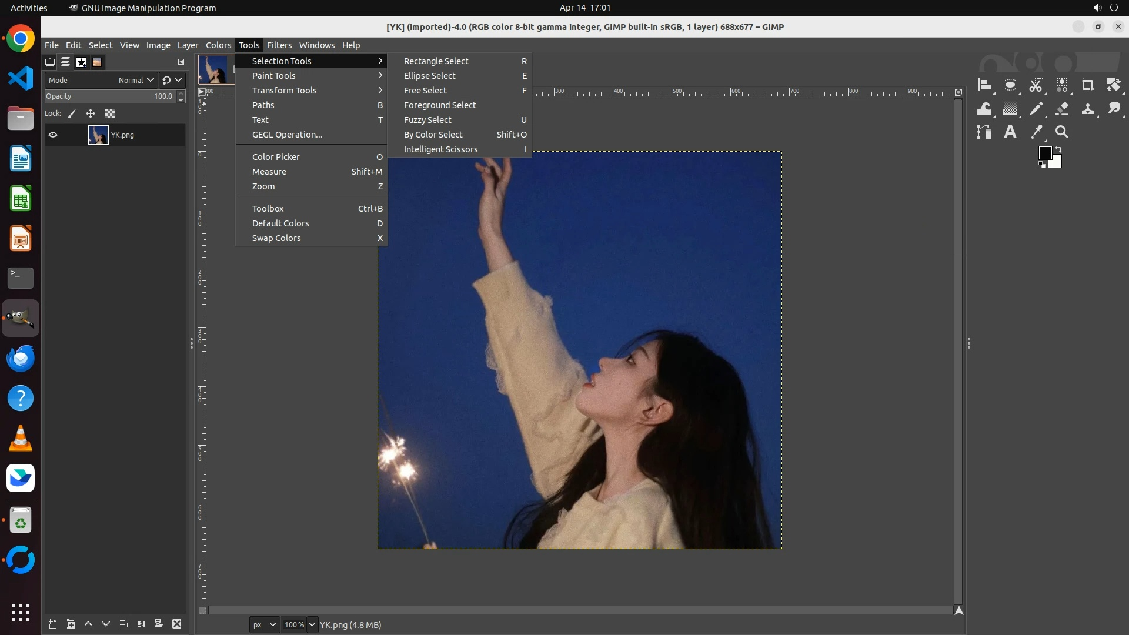The width and height of the screenshot is (1129, 635).
Task: Open Chrome from the Ubuntu dock
Action: click(x=21, y=39)
